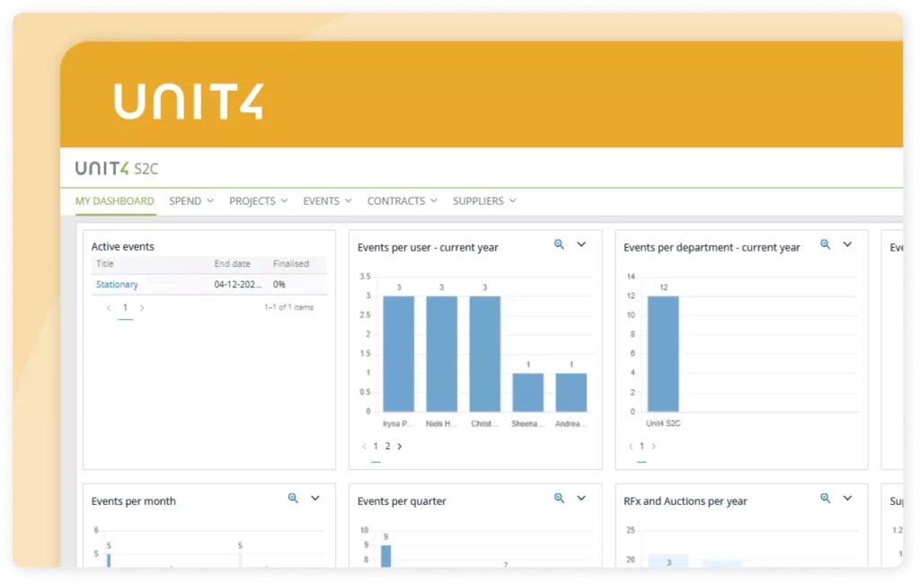This screenshot has height=584, width=920.
Task: Click the Unit4 S2C department bar
Action: (x=663, y=354)
